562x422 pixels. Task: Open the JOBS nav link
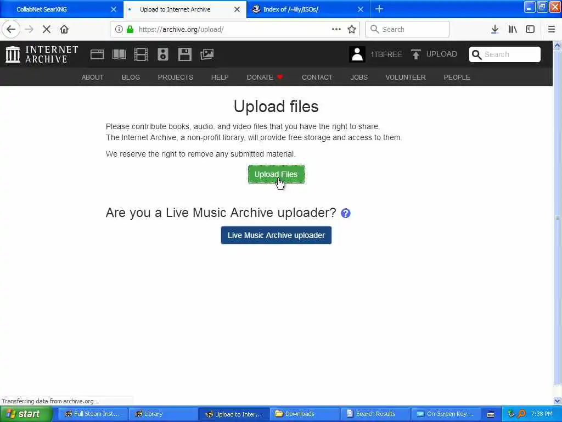pos(359,77)
